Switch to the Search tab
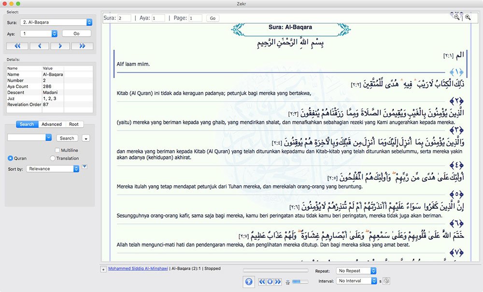This screenshot has width=483, height=292. coord(27,124)
